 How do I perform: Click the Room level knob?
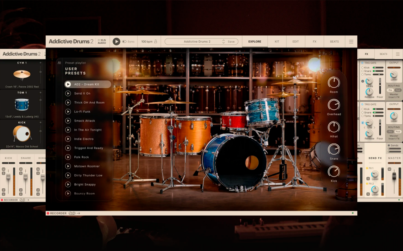334,82
